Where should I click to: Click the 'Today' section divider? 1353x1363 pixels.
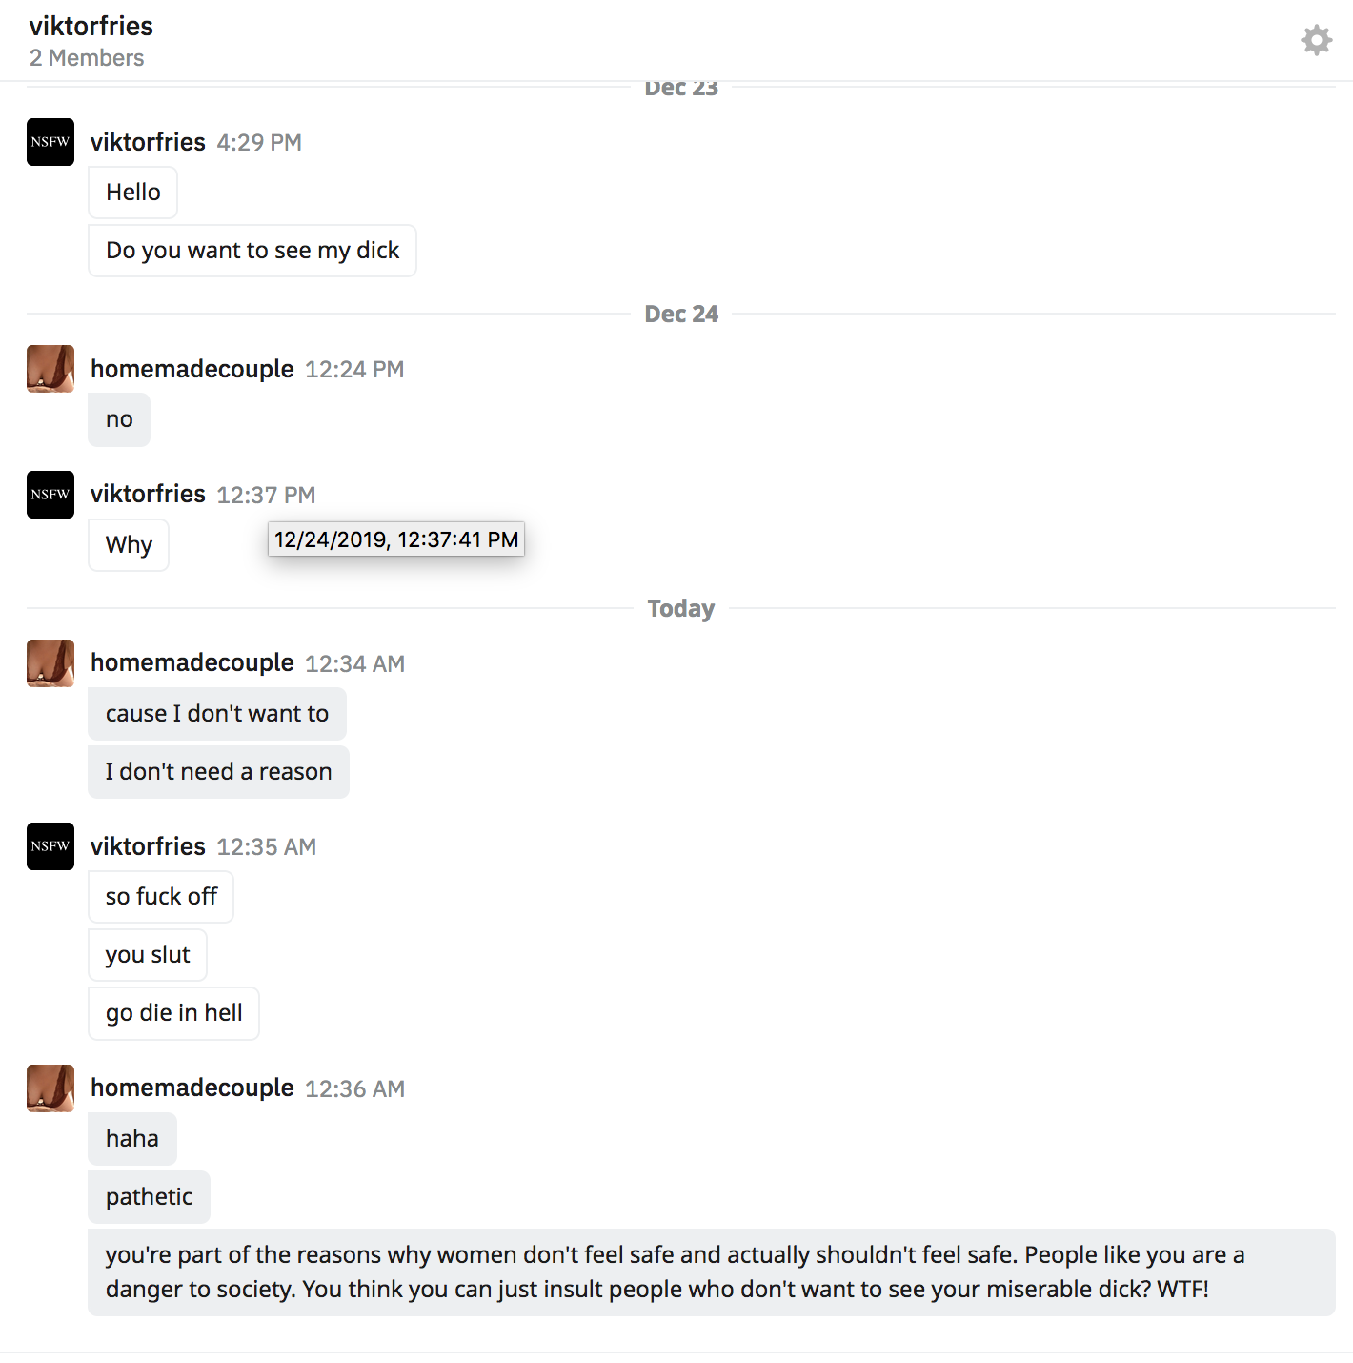(x=680, y=608)
